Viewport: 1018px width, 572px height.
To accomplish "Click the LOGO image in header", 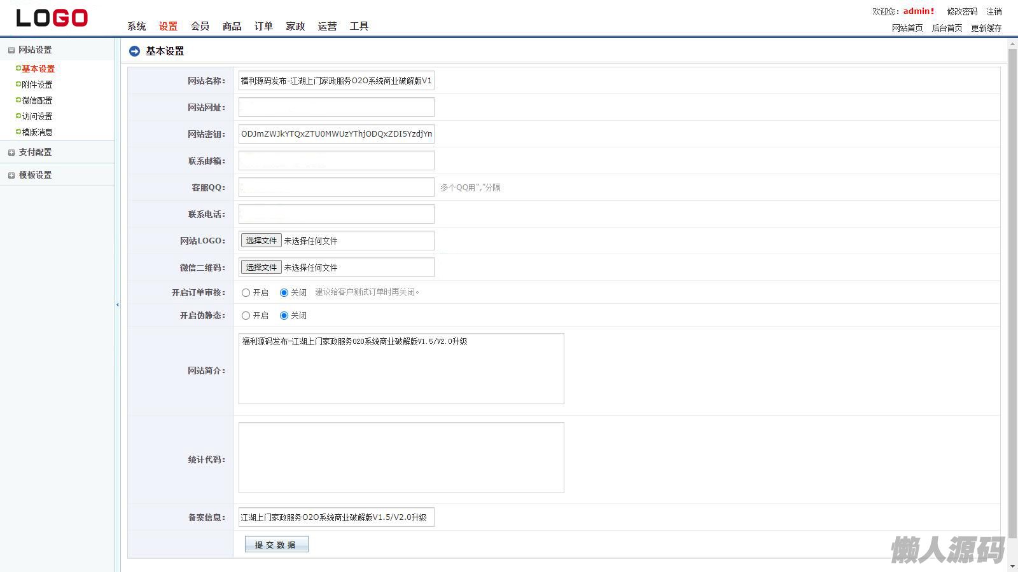I will (x=52, y=18).
